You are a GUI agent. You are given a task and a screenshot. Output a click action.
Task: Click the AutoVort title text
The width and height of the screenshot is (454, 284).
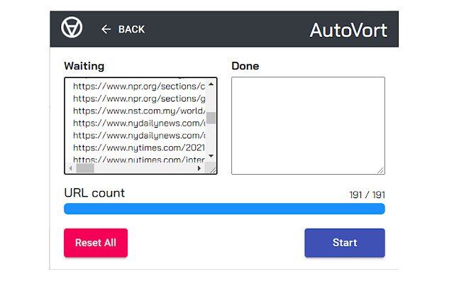pyautogui.click(x=348, y=30)
